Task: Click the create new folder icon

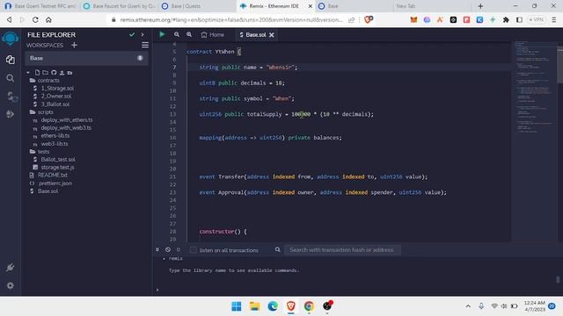Action: [x=45, y=73]
